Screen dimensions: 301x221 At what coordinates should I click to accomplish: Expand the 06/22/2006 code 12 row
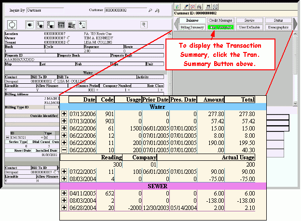(x=64, y=135)
